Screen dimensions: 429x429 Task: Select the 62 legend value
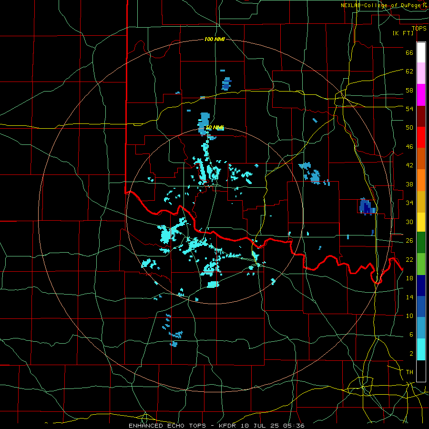tap(409, 71)
